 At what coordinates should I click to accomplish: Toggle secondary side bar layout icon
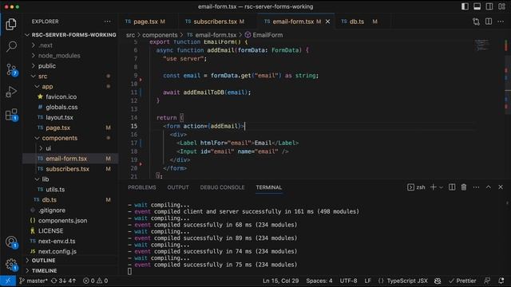click(x=489, y=6)
